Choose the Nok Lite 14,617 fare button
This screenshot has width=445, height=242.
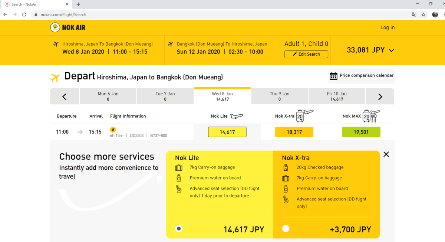pyautogui.click(x=227, y=132)
